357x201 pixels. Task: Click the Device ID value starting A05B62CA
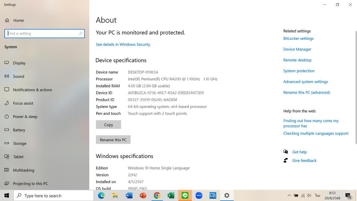(166, 93)
